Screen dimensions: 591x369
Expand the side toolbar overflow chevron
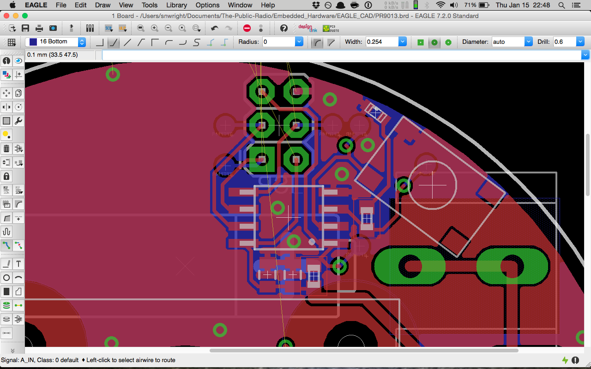12,351
